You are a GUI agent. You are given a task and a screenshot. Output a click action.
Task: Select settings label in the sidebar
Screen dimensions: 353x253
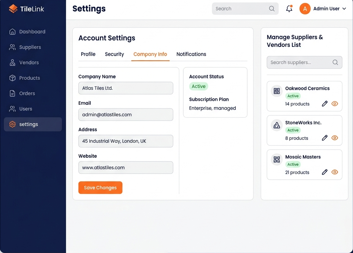click(x=29, y=124)
